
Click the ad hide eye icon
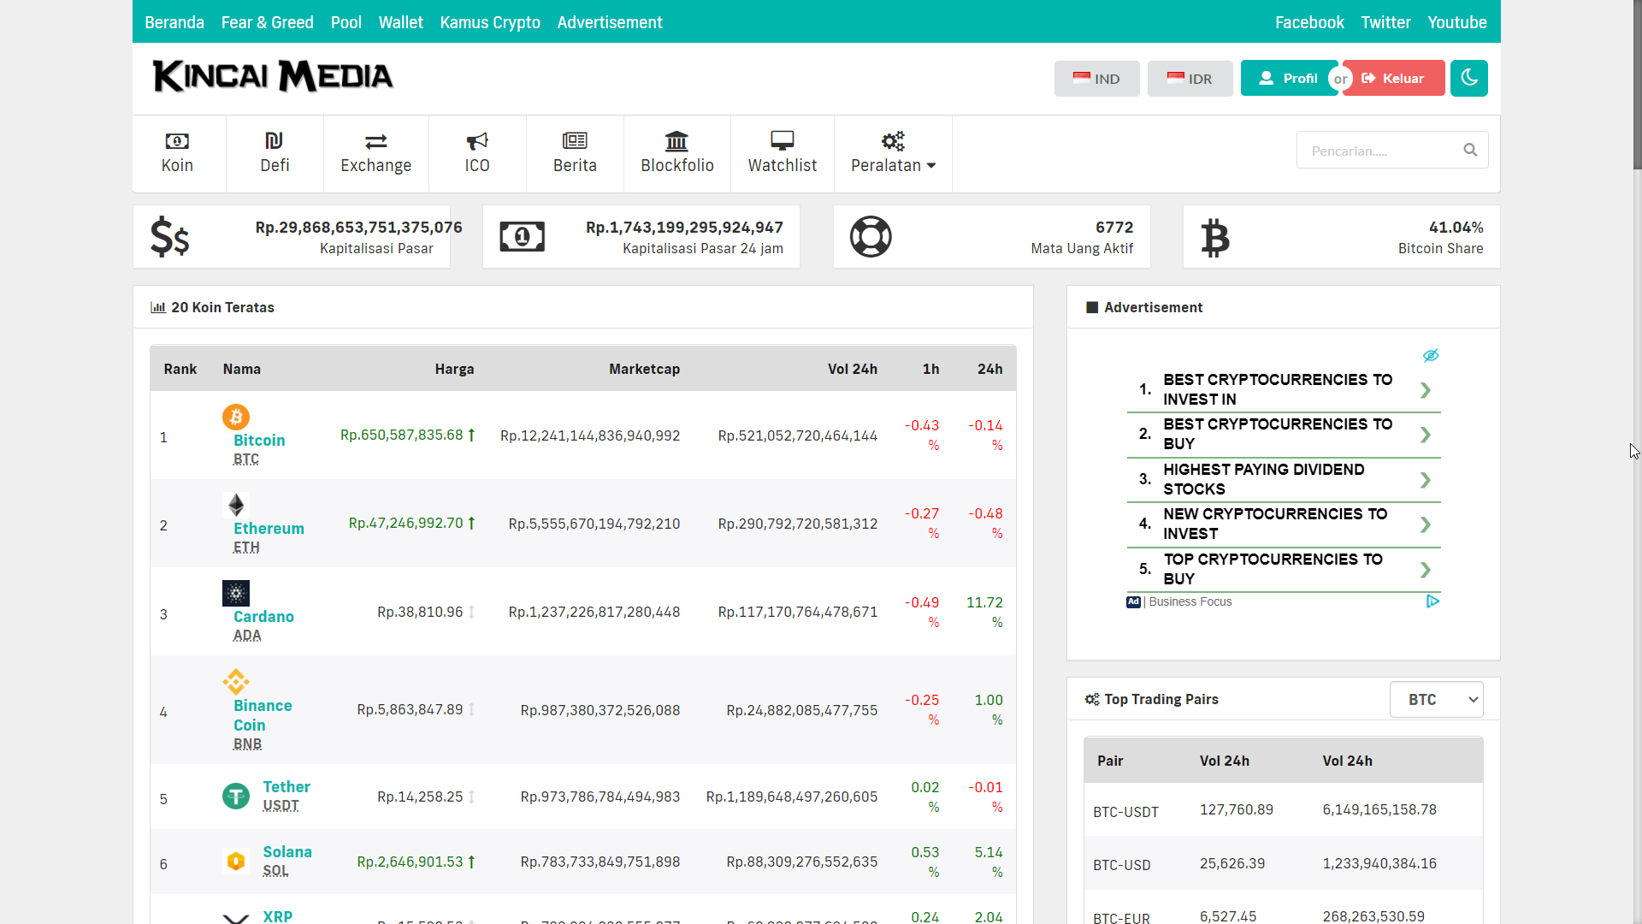coord(1431,355)
